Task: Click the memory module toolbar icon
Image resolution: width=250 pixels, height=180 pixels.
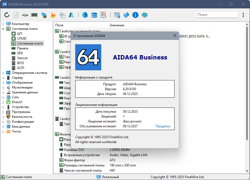Action: pos(34,15)
